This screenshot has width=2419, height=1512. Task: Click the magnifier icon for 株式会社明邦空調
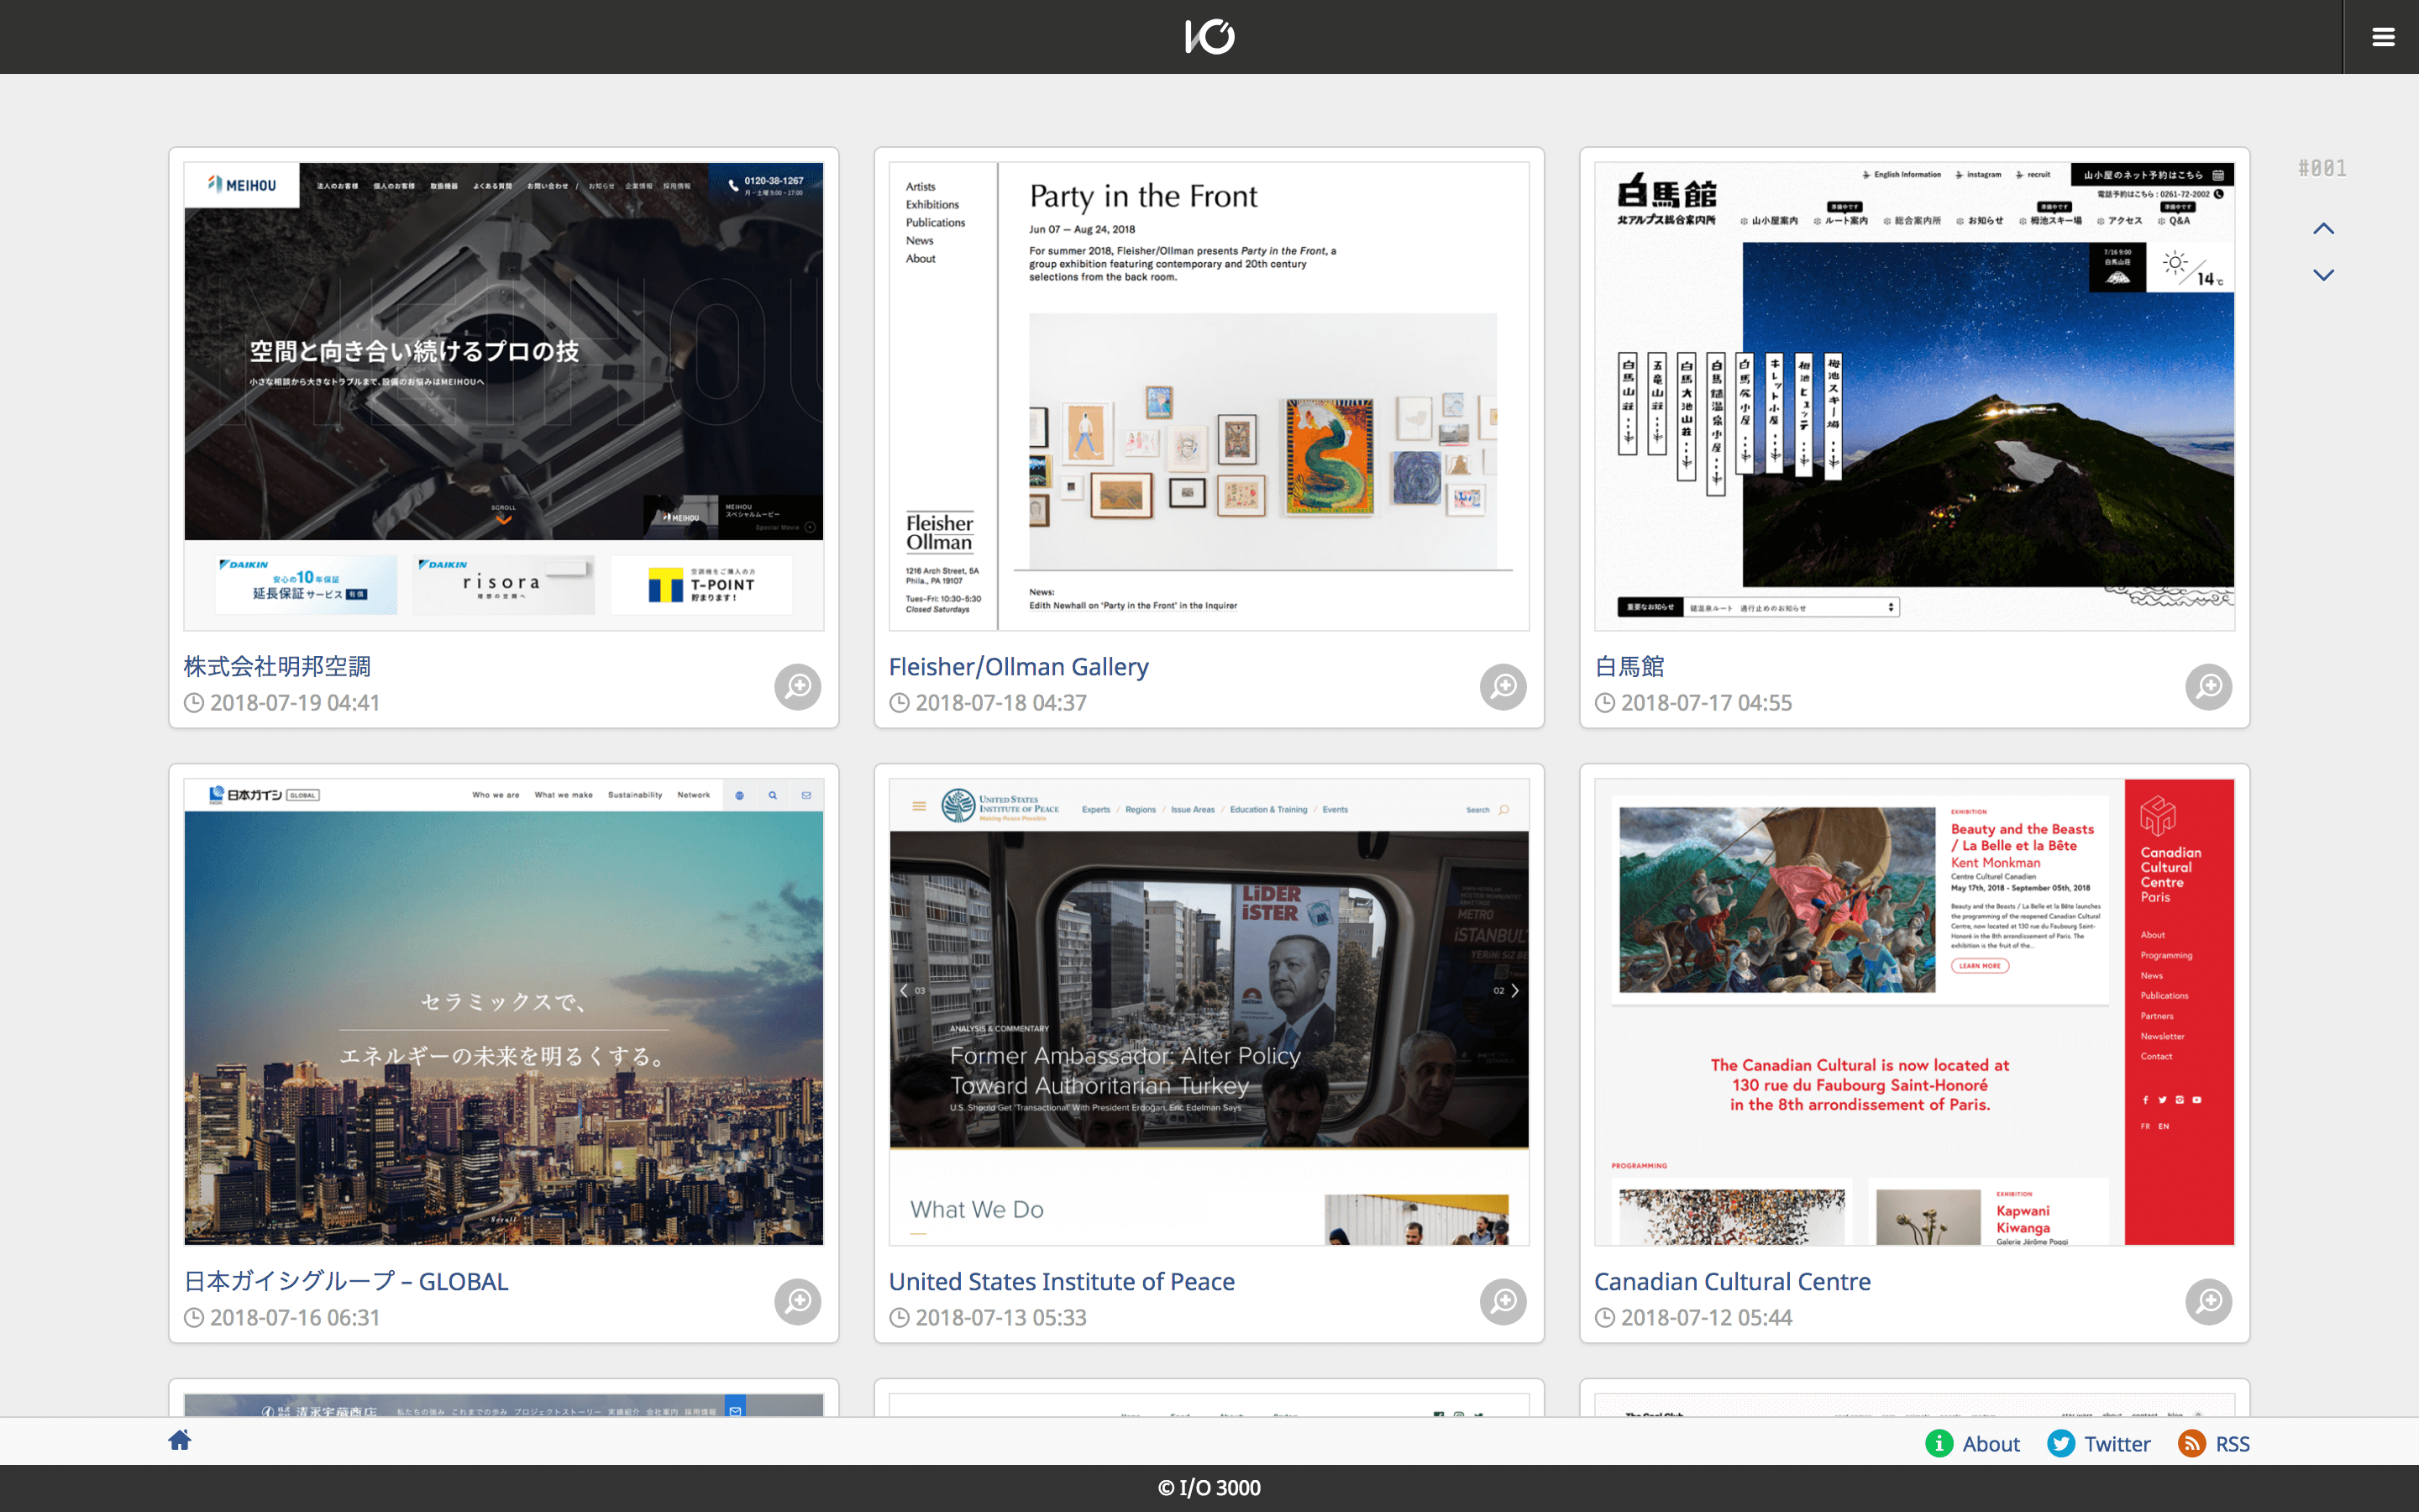(798, 687)
